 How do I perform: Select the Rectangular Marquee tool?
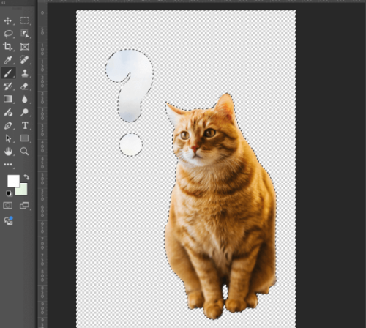click(24, 20)
